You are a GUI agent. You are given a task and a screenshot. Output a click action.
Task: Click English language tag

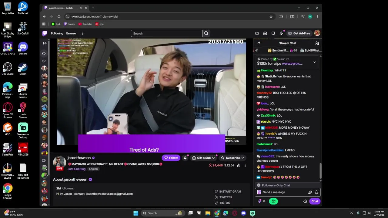[93, 169]
